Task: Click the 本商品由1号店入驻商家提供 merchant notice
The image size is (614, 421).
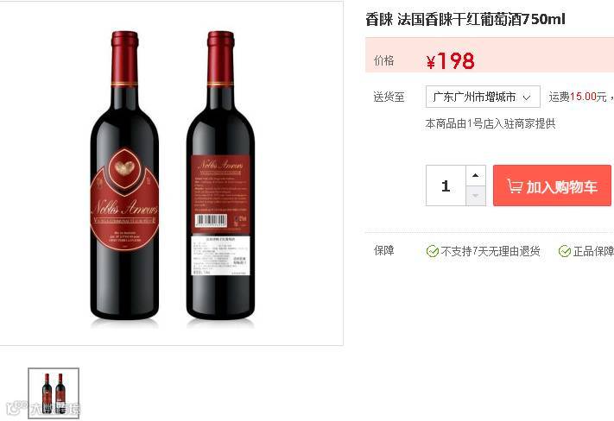Action: [491, 123]
